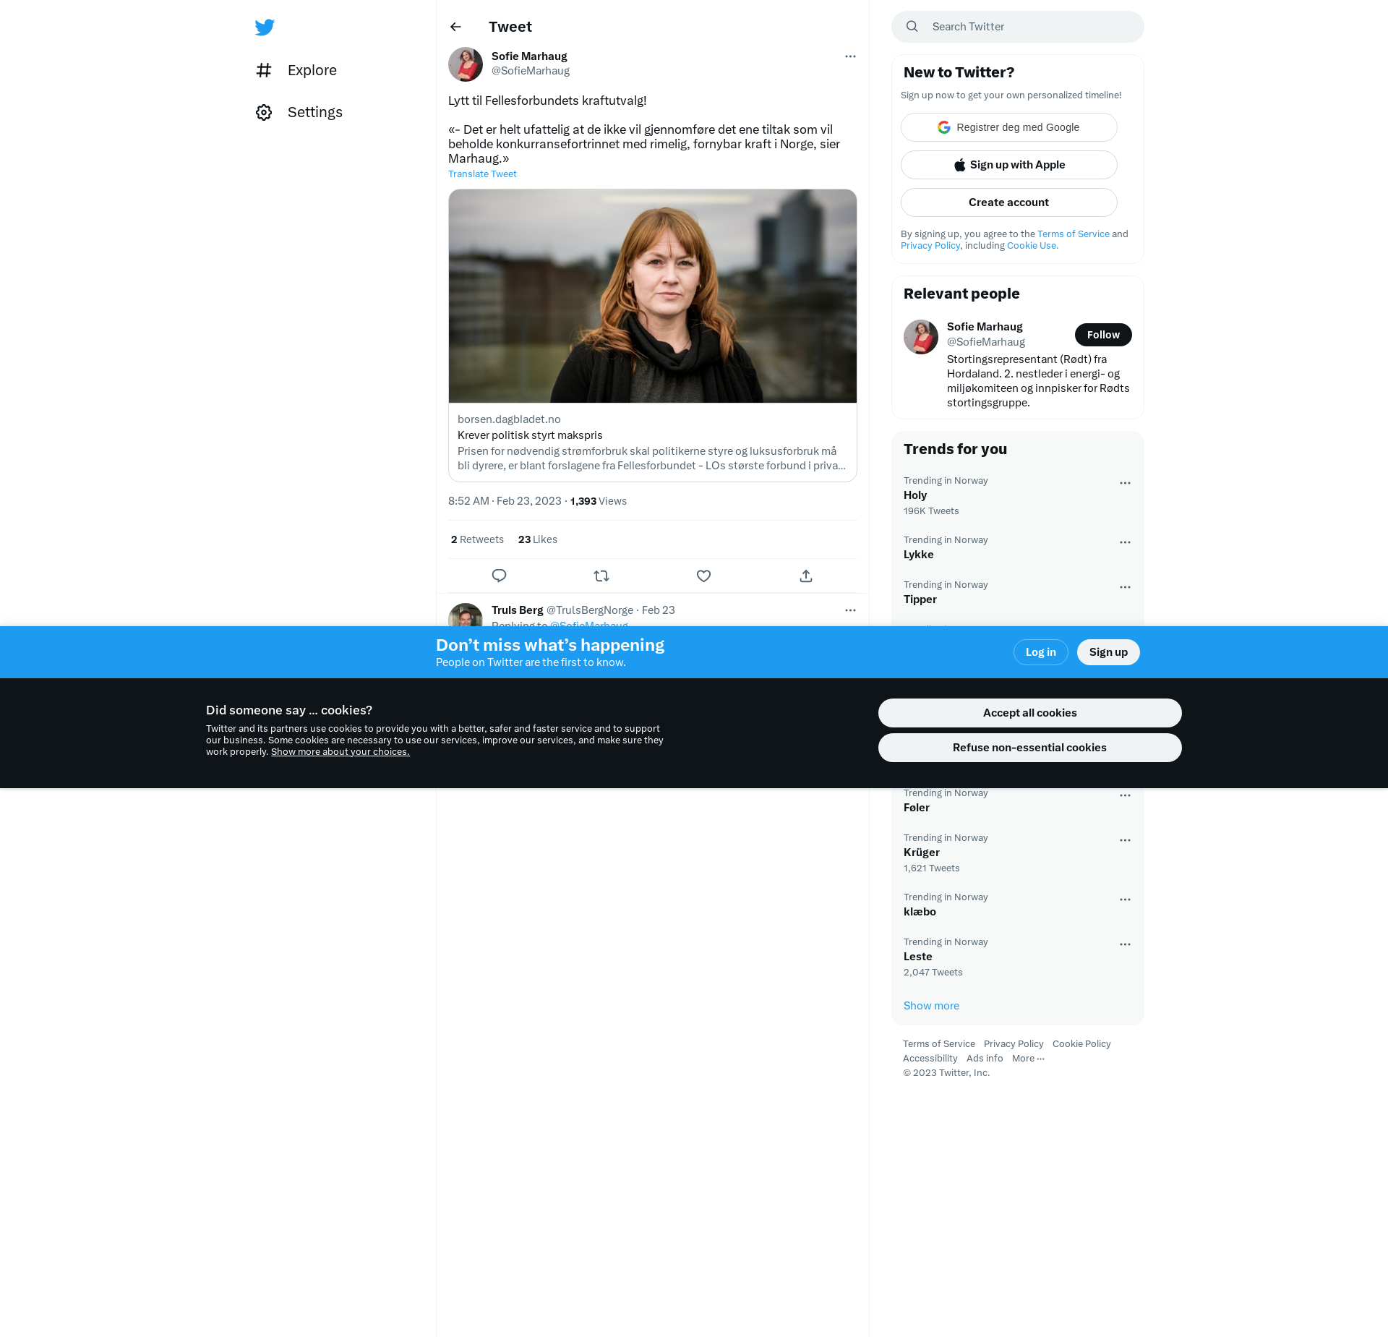Like the tweet with the heart icon
The image size is (1388, 1337).
coord(703,576)
